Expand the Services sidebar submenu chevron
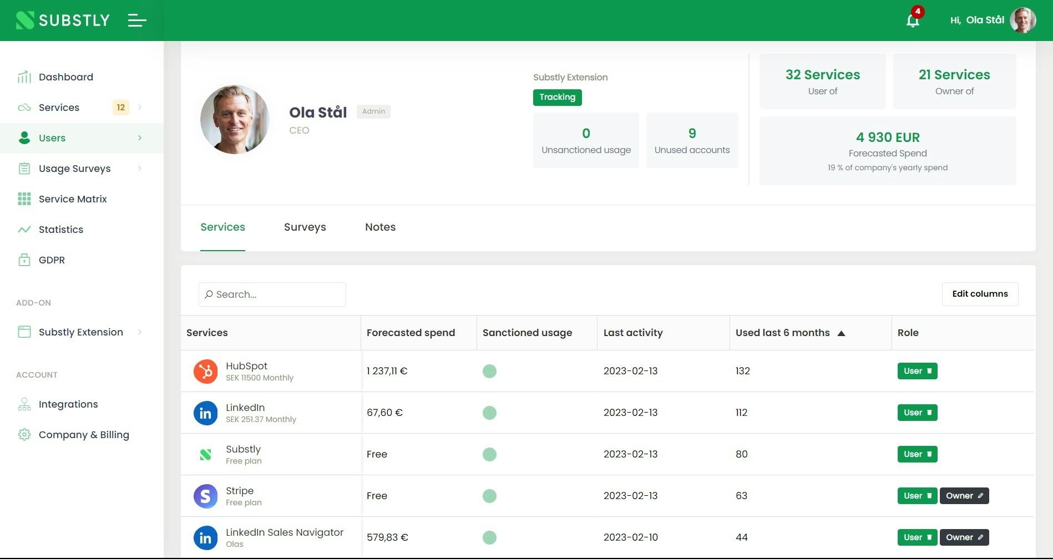1053x559 pixels. tap(140, 108)
